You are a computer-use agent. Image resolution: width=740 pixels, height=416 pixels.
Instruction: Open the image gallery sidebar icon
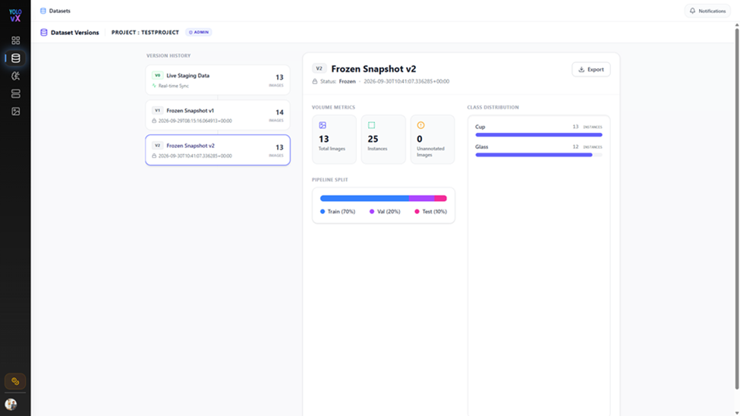pos(16,112)
